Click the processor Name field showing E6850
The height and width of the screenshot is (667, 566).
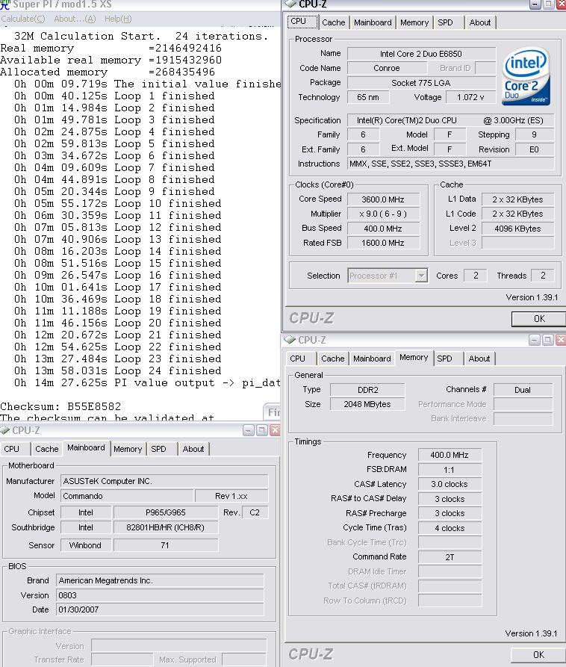[420, 54]
